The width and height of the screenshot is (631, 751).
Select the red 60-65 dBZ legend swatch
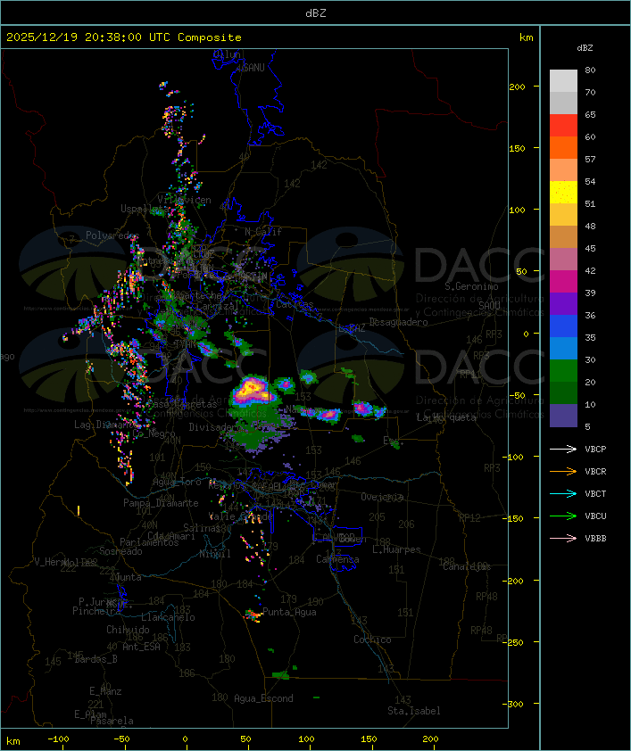coord(563,126)
